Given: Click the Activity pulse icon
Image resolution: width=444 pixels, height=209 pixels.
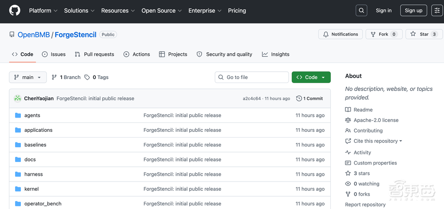Looking at the screenshot, I should [348, 153].
